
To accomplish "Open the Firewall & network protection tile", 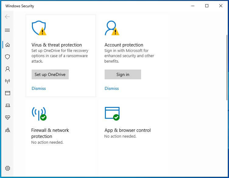I will pyautogui.click(x=50, y=133).
